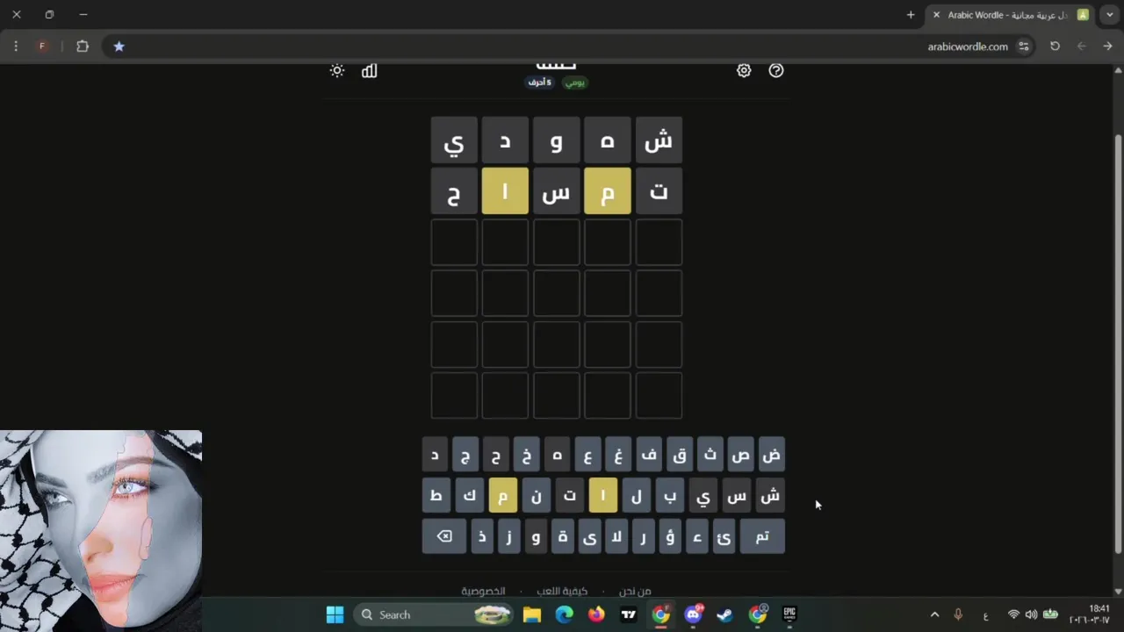This screenshot has height=632, width=1124.
Task: Close the Arabic Wordle browser tab
Action: click(x=936, y=15)
